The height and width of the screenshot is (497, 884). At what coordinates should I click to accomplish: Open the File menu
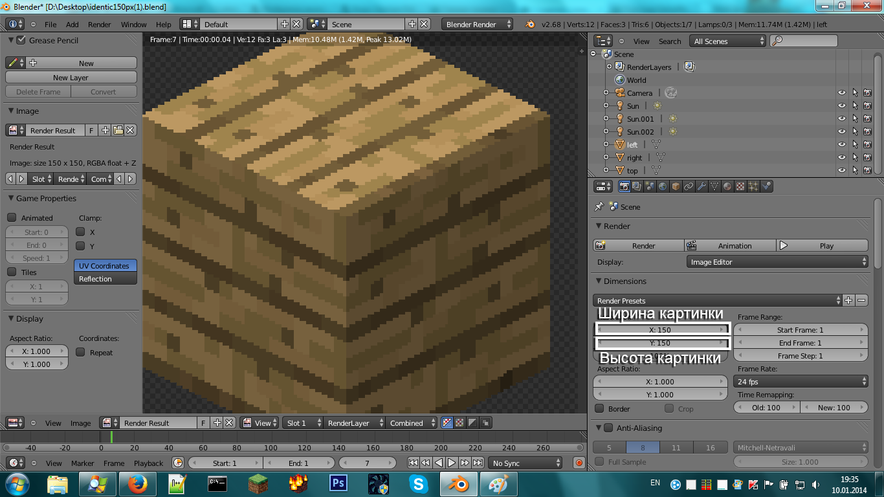(50, 24)
